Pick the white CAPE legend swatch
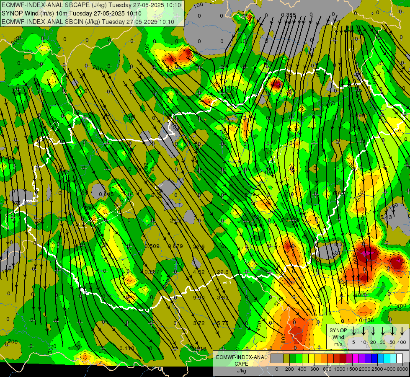The height and width of the screenshot is (377, 410). 399,358
